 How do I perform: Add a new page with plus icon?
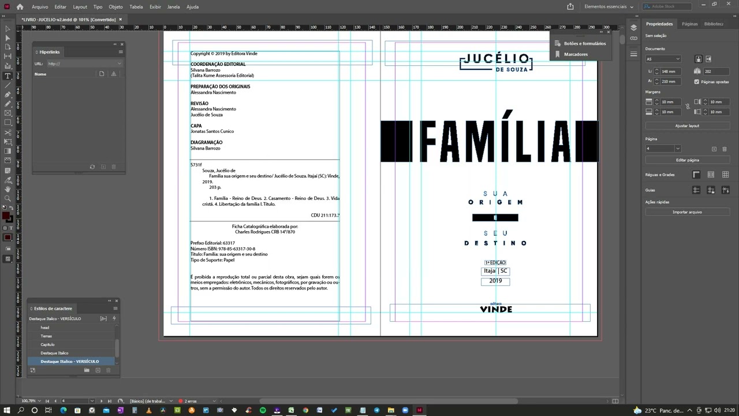tap(714, 149)
